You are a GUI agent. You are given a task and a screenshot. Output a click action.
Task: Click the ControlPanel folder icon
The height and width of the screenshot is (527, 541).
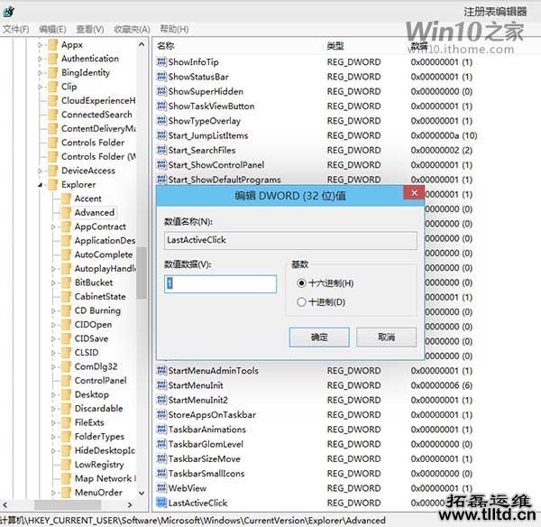[66, 381]
